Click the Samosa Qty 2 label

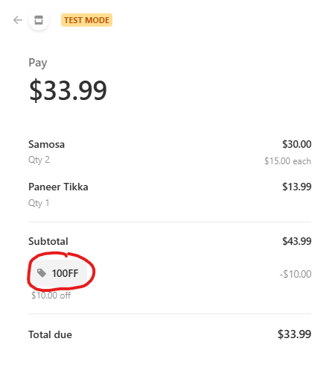(39, 160)
